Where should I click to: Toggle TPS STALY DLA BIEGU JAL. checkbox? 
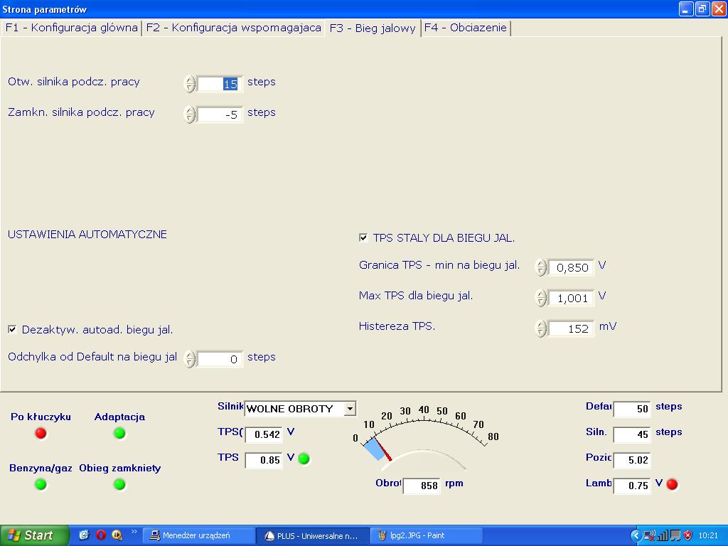pos(364,238)
